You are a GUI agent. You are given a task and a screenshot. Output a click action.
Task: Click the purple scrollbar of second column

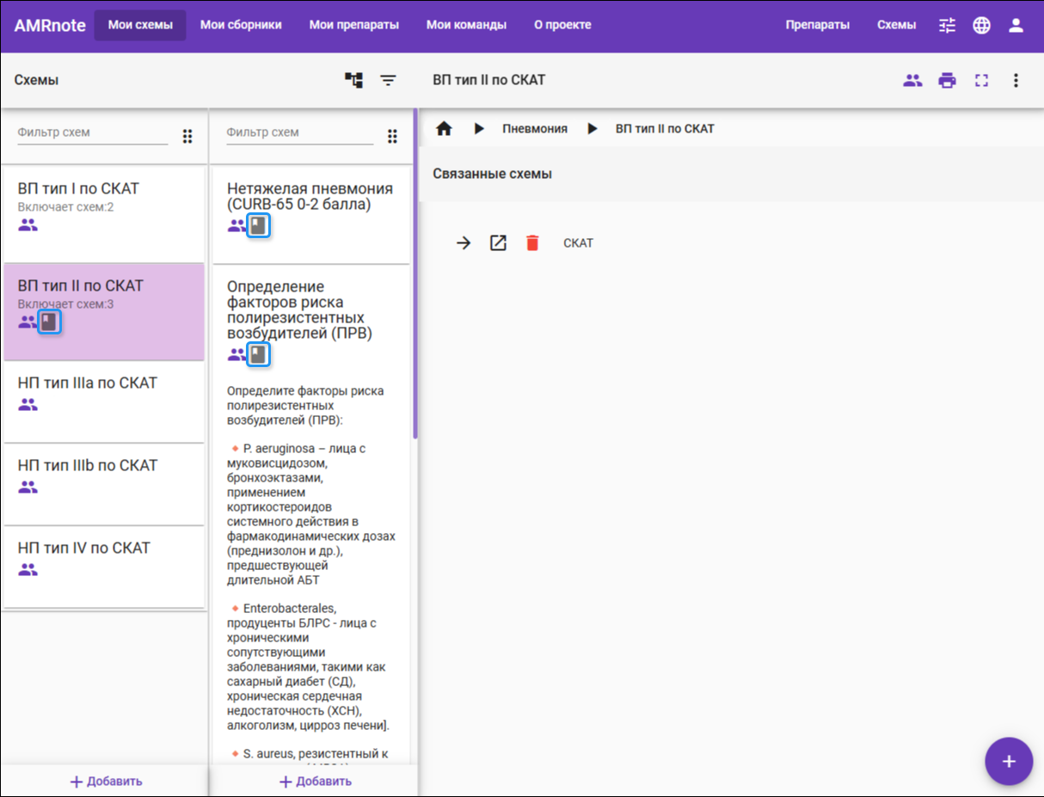point(415,273)
